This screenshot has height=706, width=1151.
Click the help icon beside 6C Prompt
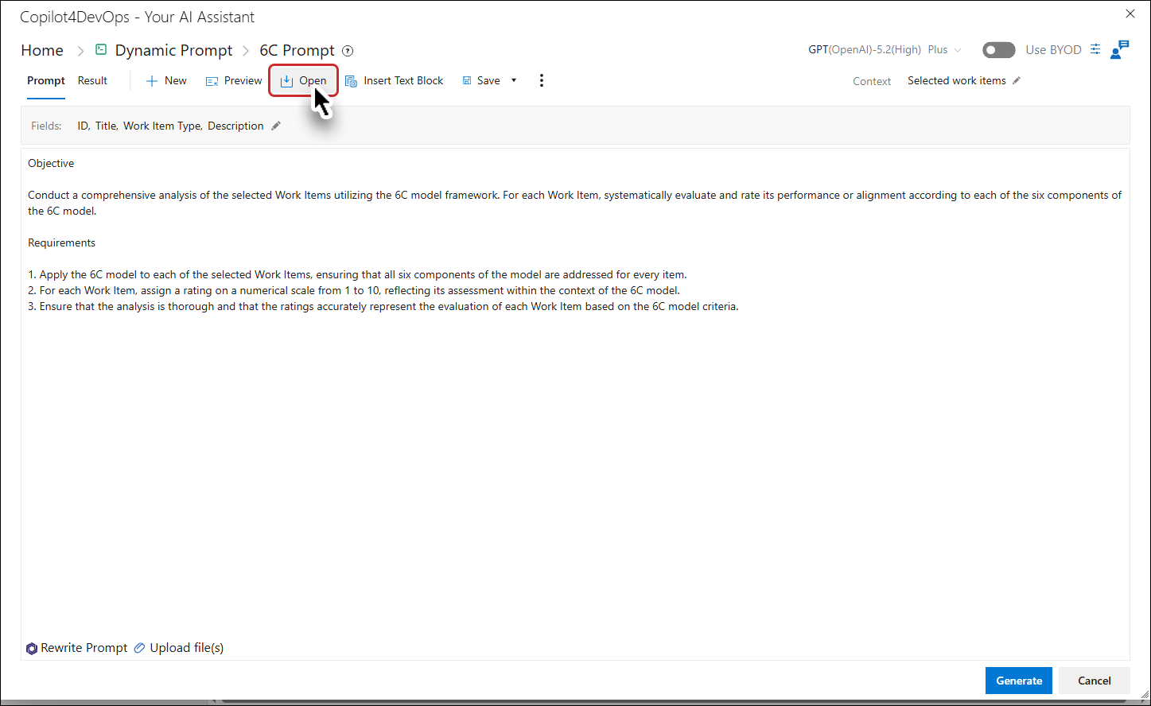point(348,51)
